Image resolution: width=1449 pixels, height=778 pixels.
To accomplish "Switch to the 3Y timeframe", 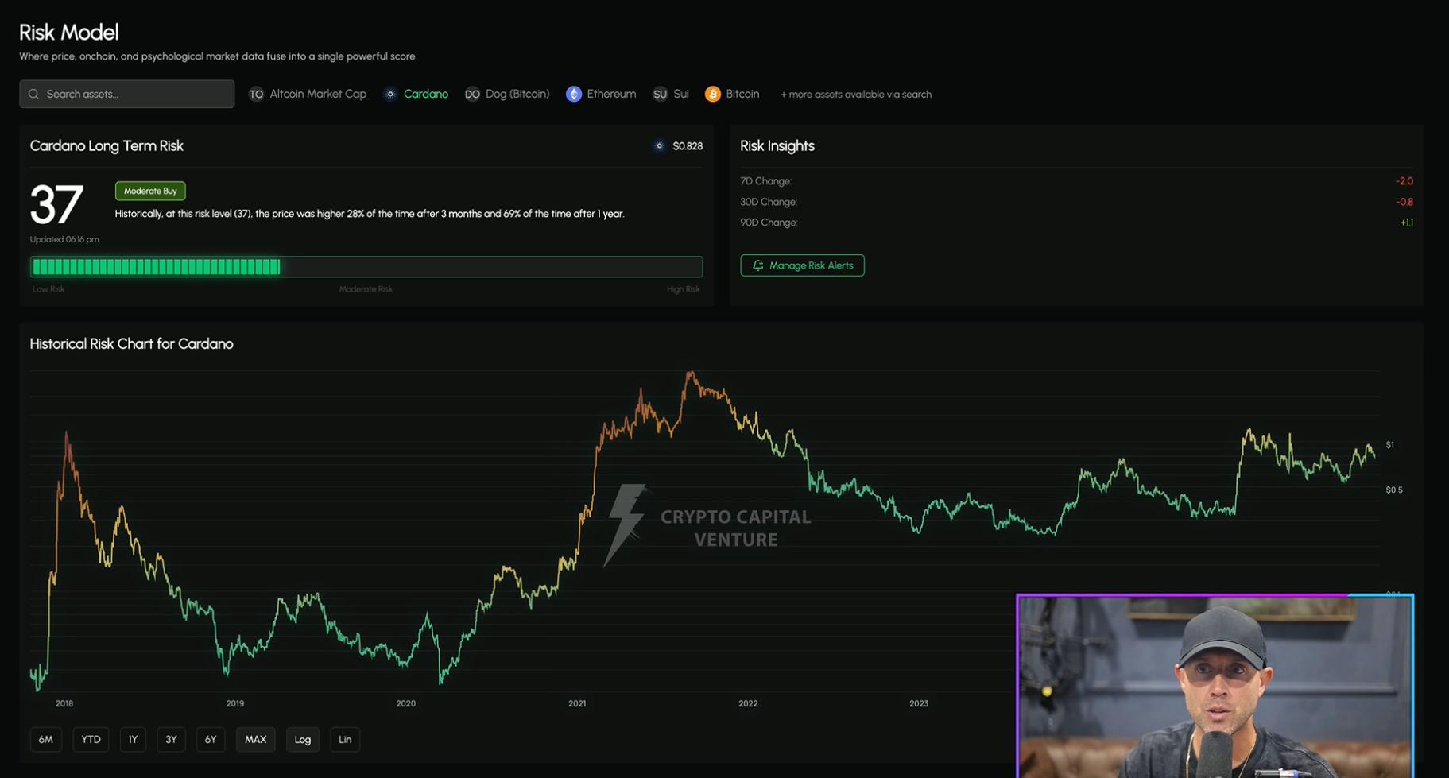I will (170, 739).
